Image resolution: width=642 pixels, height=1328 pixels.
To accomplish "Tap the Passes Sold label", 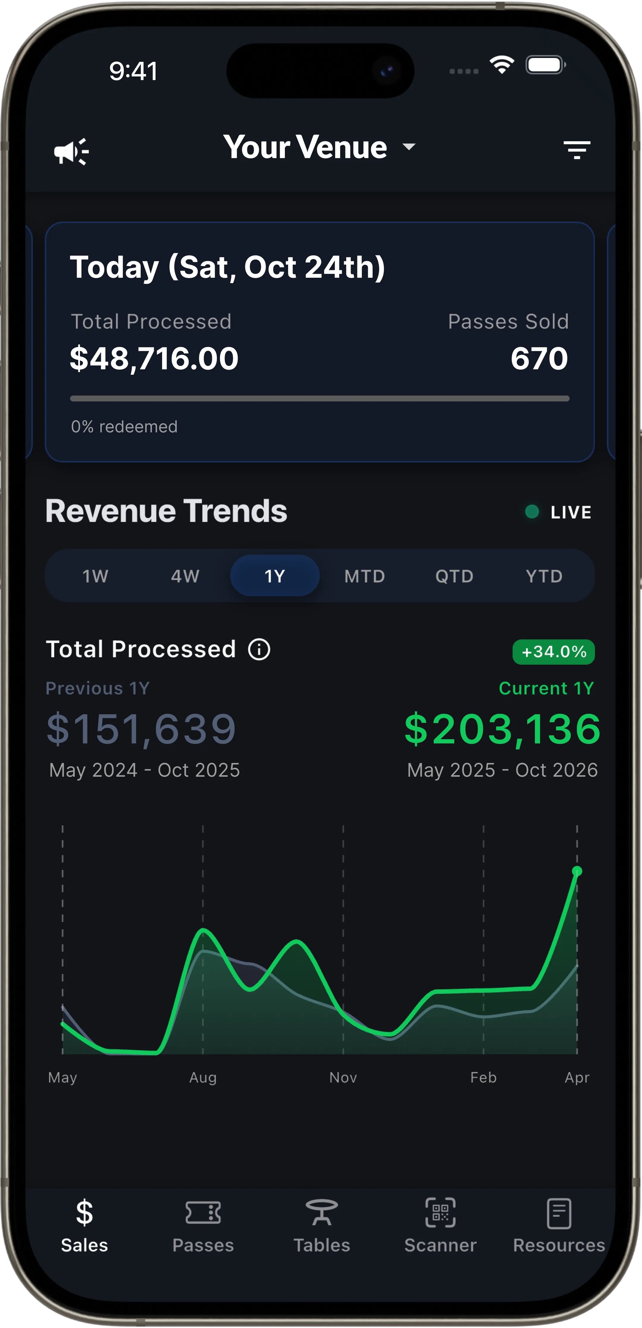I will tap(508, 322).
